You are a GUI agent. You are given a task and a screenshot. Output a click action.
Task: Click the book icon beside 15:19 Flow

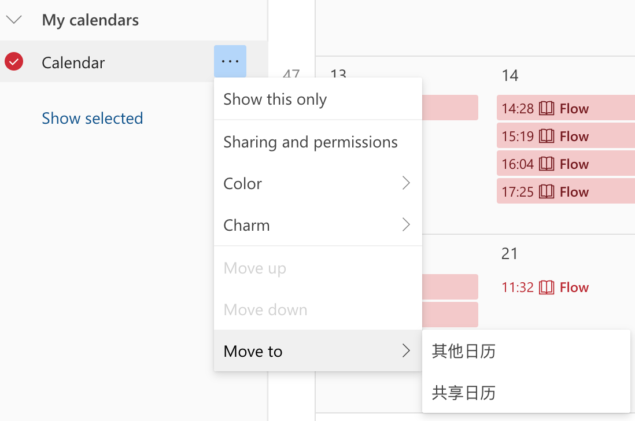tap(546, 135)
